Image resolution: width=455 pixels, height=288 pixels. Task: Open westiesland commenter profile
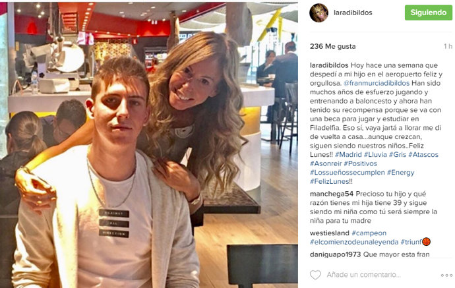330,233
